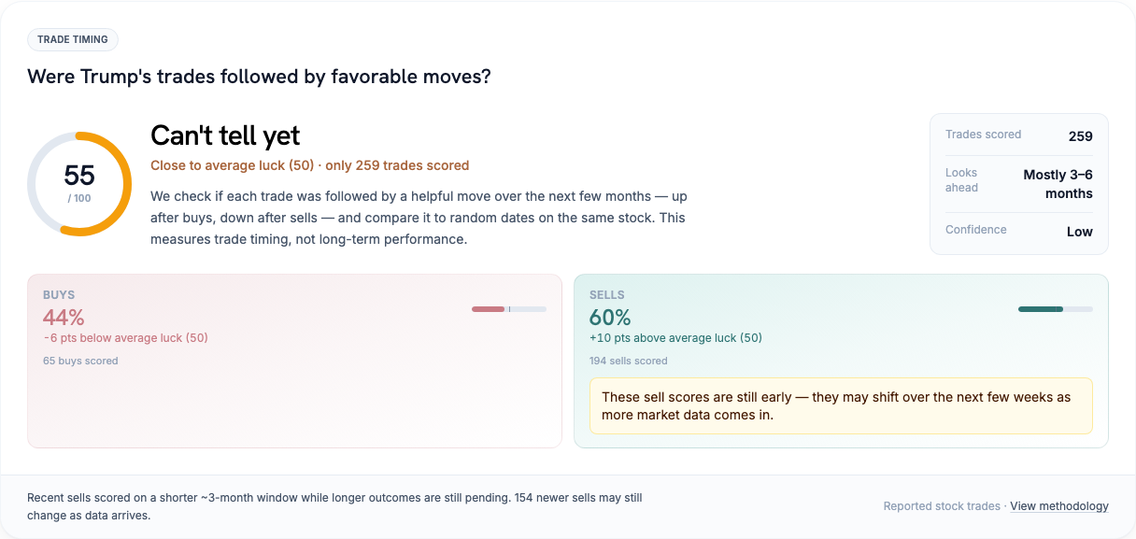This screenshot has height=539, width=1136.
Task: Click the orange Close to average luck text
Action: pos(309,165)
